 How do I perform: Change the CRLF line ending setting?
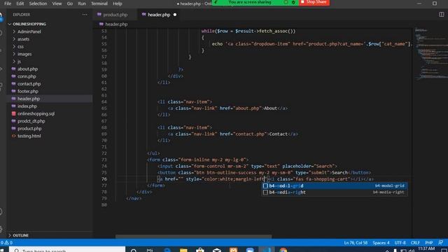click(x=415, y=243)
